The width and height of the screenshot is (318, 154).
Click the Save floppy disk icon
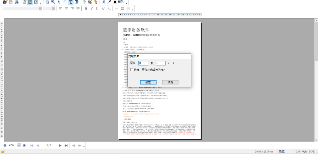pyautogui.click(x=11, y=2)
